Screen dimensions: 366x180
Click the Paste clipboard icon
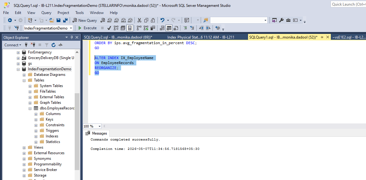point(153,20)
